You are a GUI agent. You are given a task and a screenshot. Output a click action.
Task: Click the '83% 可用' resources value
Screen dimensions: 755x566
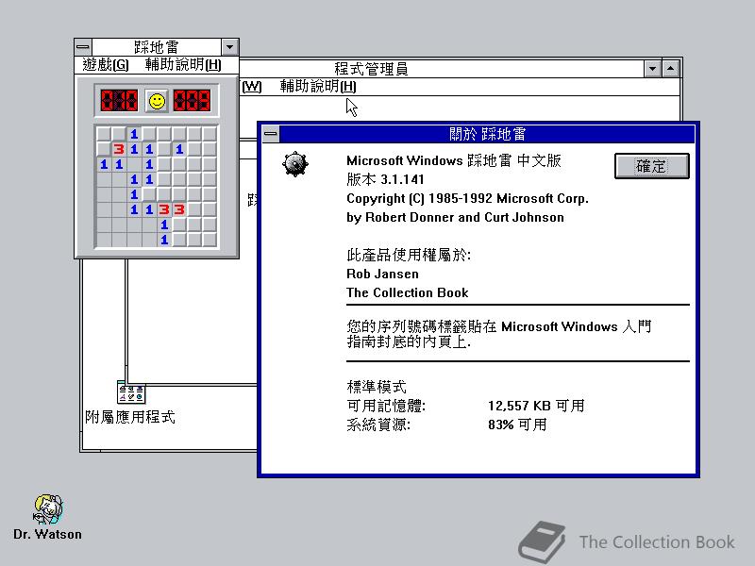click(517, 425)
